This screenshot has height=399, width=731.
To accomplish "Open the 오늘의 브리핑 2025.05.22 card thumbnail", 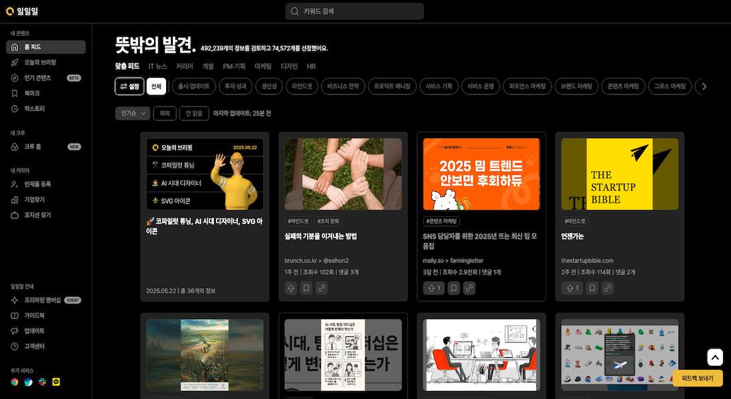I will (205, 174).
